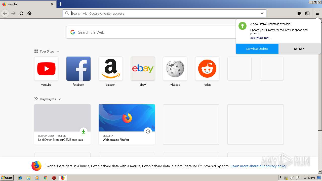The height and width of the screenshot is (181, 322).
Task: Open See what's new link
Action: pyautogui.click(x=260, y=38)
